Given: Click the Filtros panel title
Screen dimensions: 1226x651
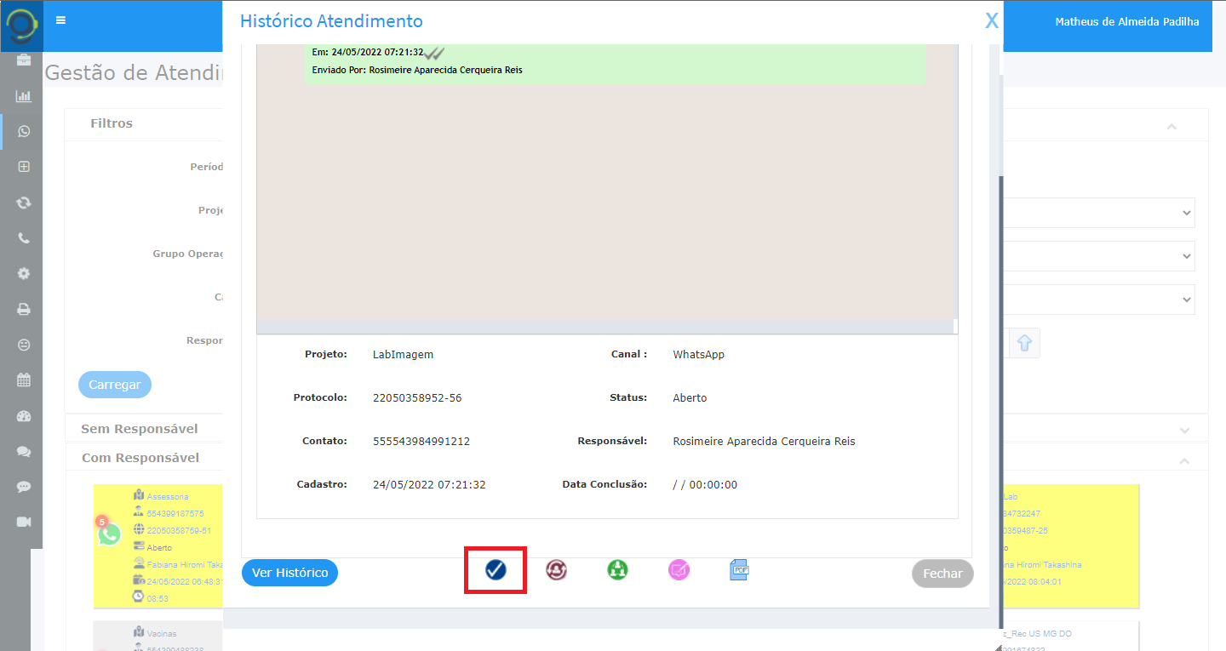Looking at the screenshot, I should point(112,123).
